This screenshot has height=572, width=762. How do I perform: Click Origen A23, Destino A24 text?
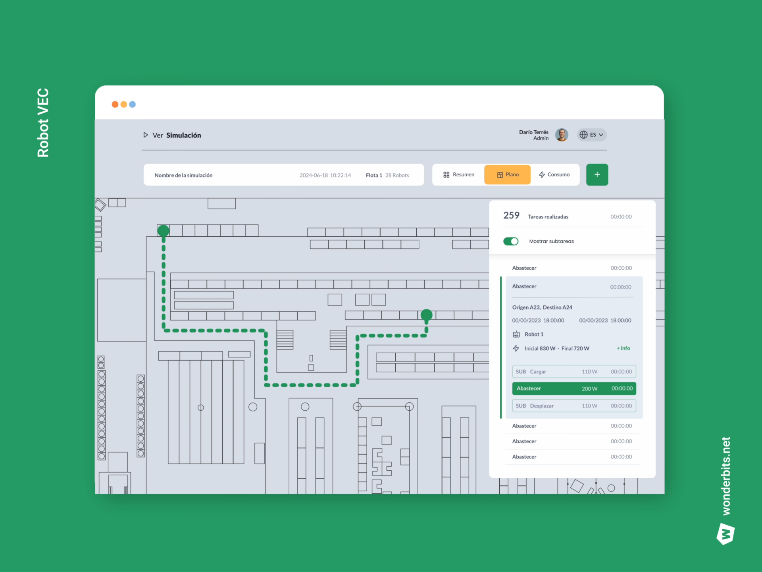(x=542, y=307)
